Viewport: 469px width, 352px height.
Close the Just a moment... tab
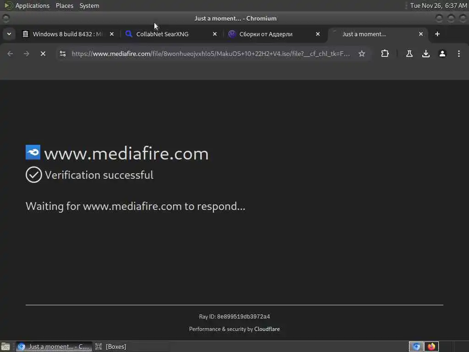click(421, 34)
